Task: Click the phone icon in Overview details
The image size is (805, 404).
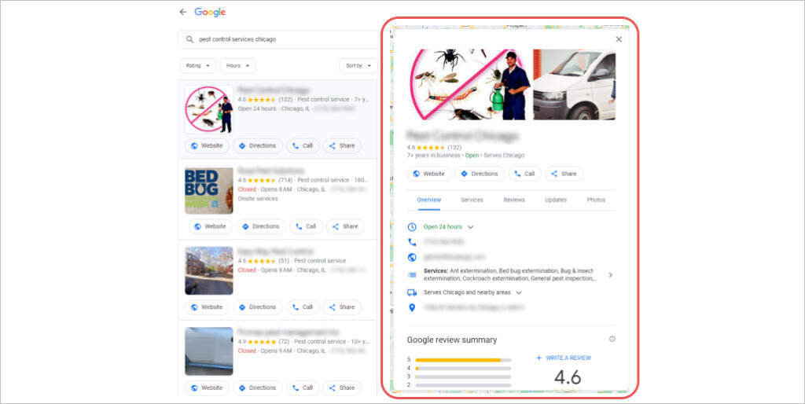Action: [x=412, y=242]
